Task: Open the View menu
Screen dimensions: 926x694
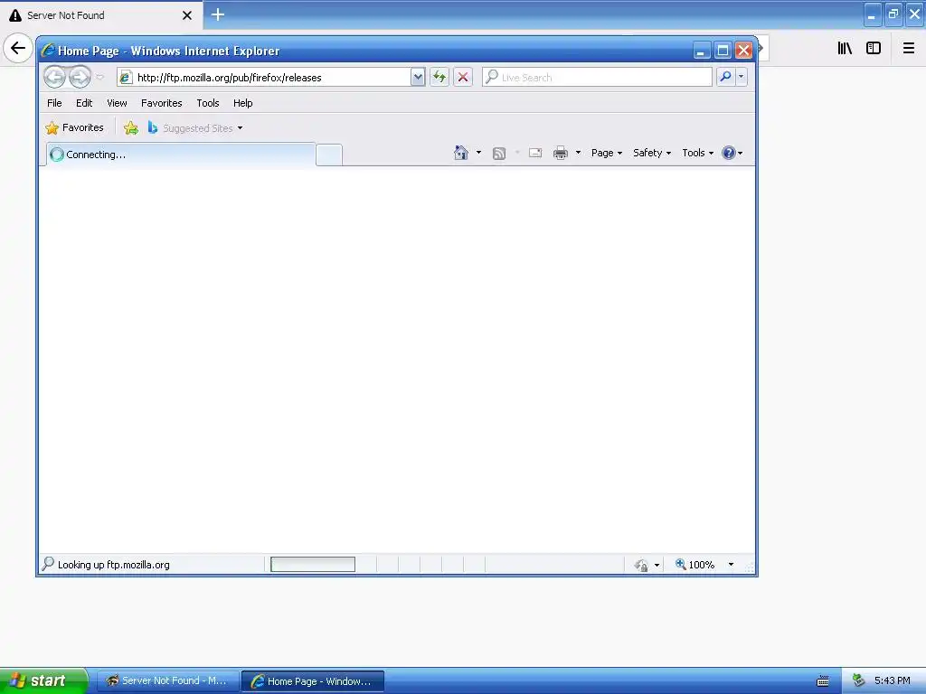Action: pyautogui.click(x=117, y=103)
